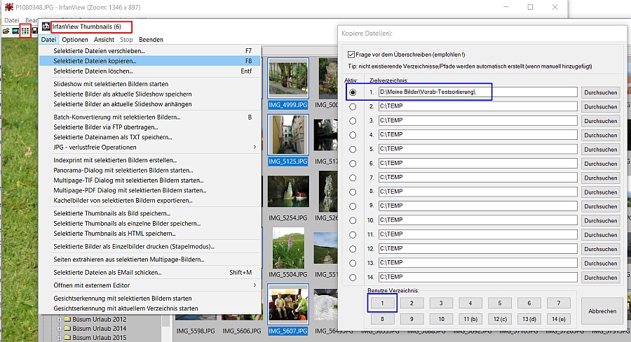Expand the Büsum Urlaub 2012 tree node
631x342 pixels.
coord(60,320)
